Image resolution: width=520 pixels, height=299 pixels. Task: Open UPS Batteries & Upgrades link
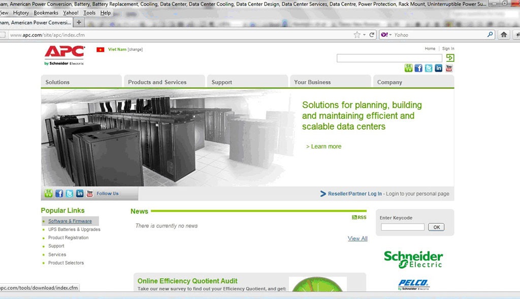[74, 230]
